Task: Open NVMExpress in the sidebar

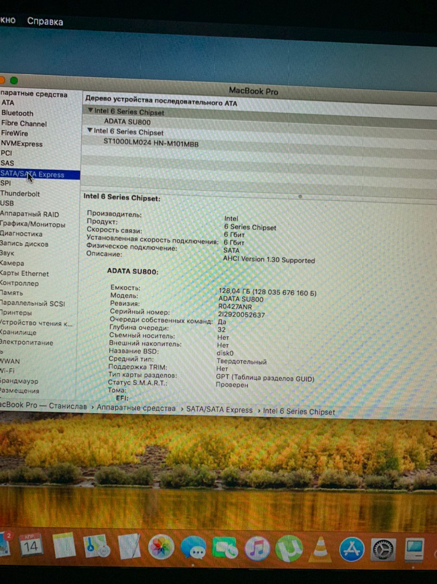Action: pos(21,143)
